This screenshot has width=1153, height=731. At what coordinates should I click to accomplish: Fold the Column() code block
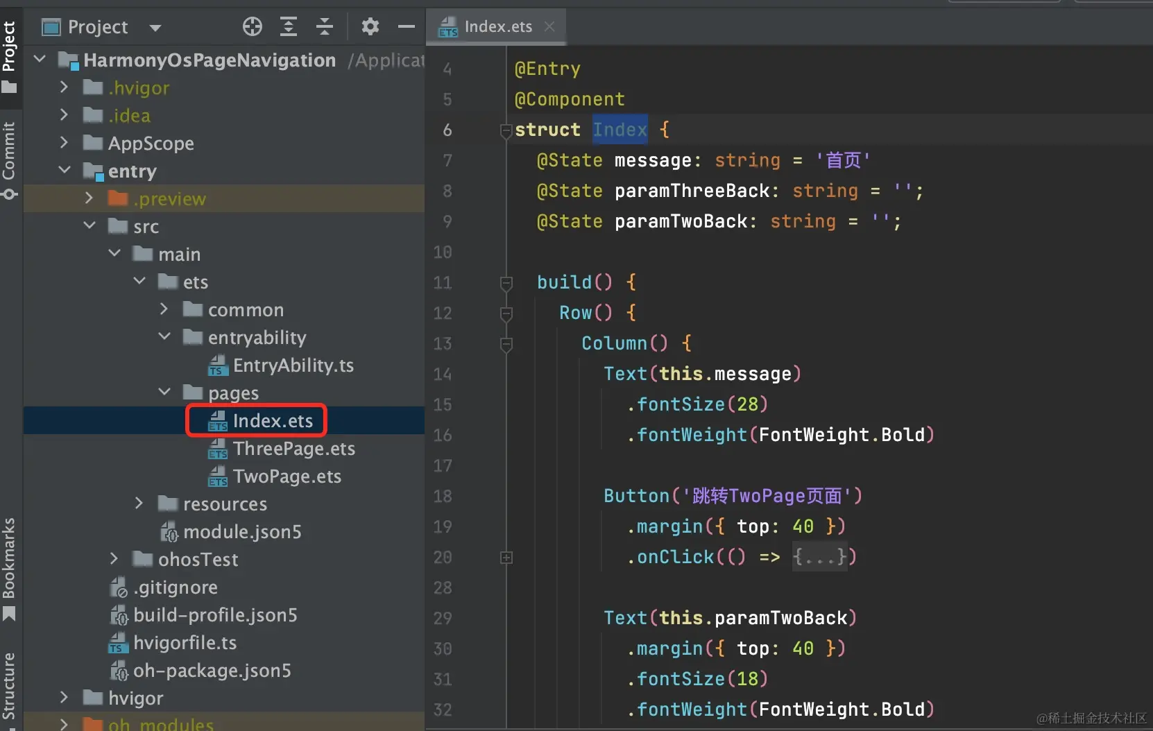(506, 343)
